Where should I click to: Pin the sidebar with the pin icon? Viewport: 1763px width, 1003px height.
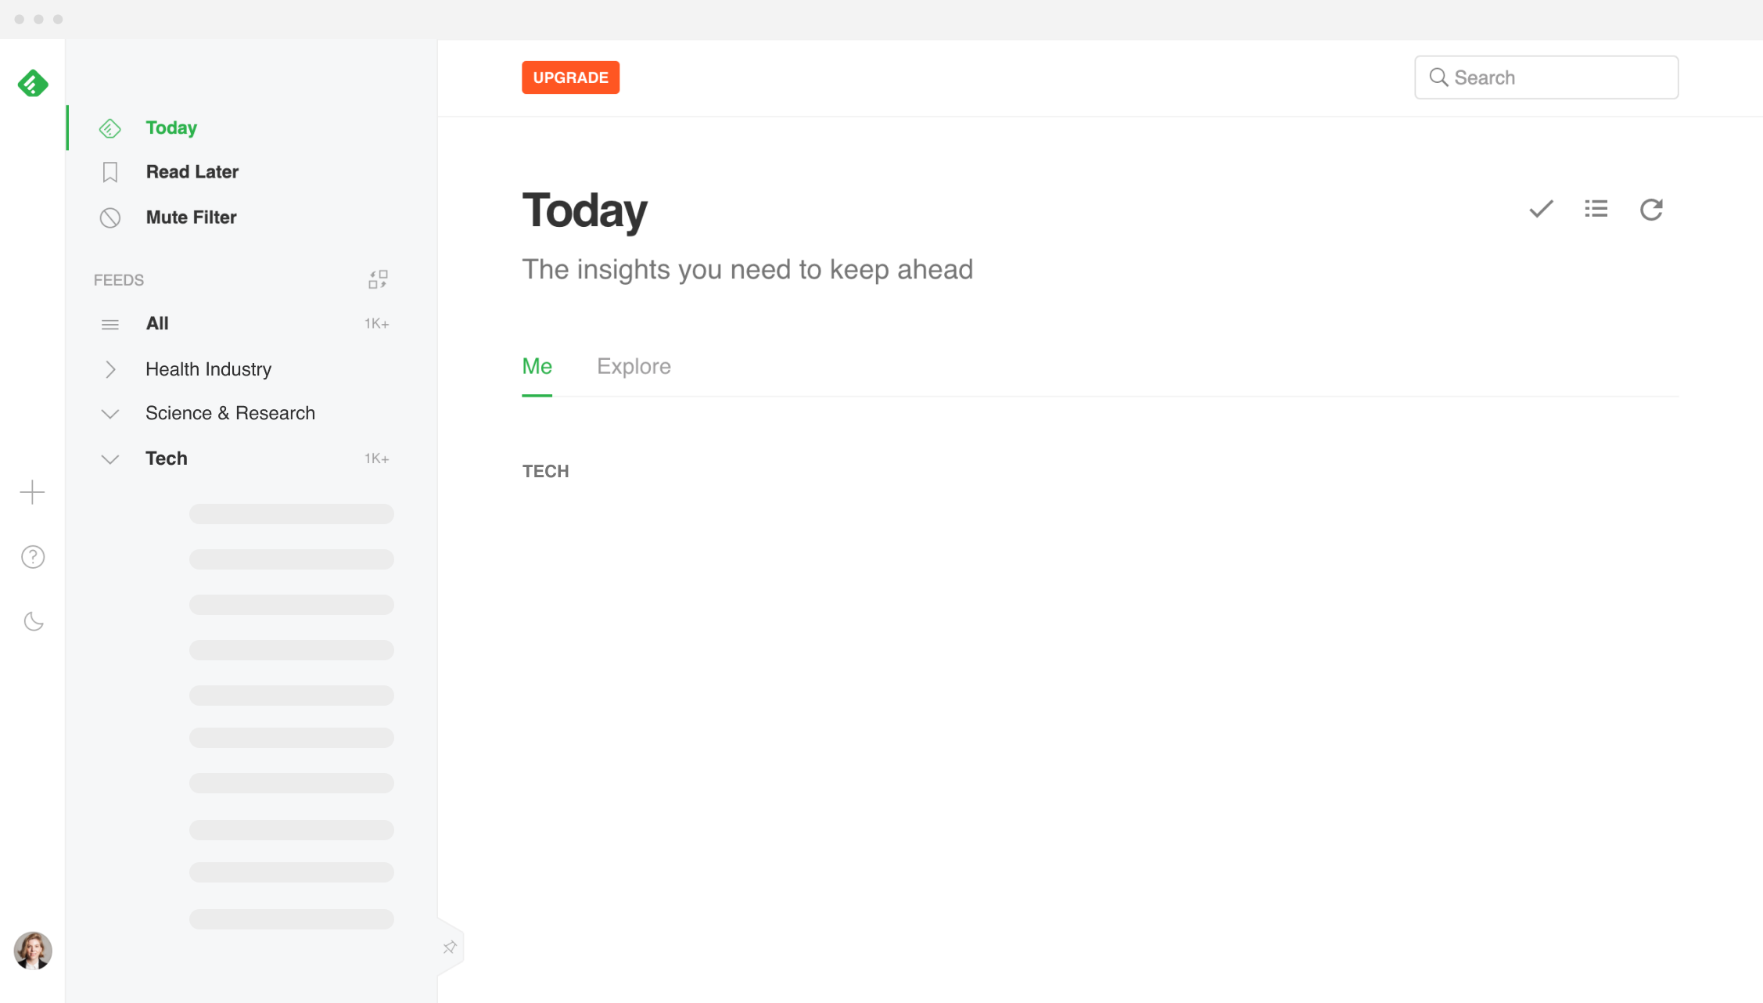click(x=450, y=946)
